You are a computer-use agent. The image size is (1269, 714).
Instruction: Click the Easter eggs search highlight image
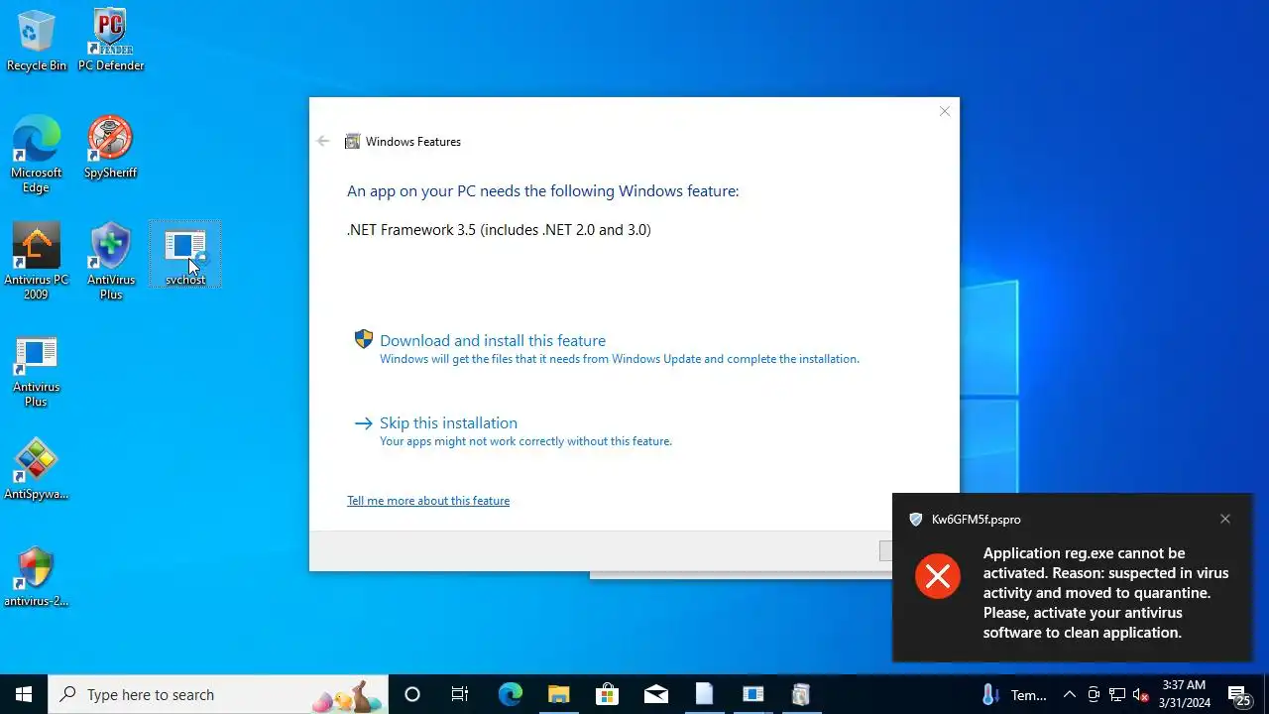[x=348, y=696]
